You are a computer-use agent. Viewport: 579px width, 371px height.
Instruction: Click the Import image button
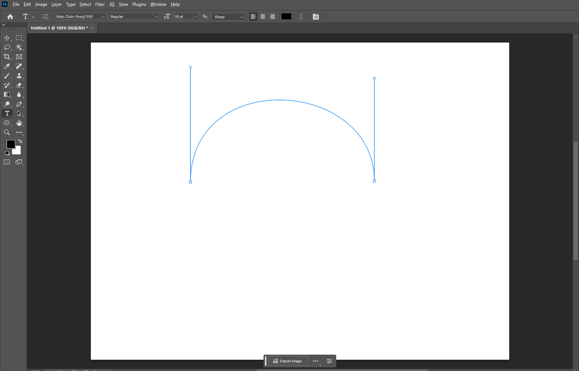click(288, 361)
